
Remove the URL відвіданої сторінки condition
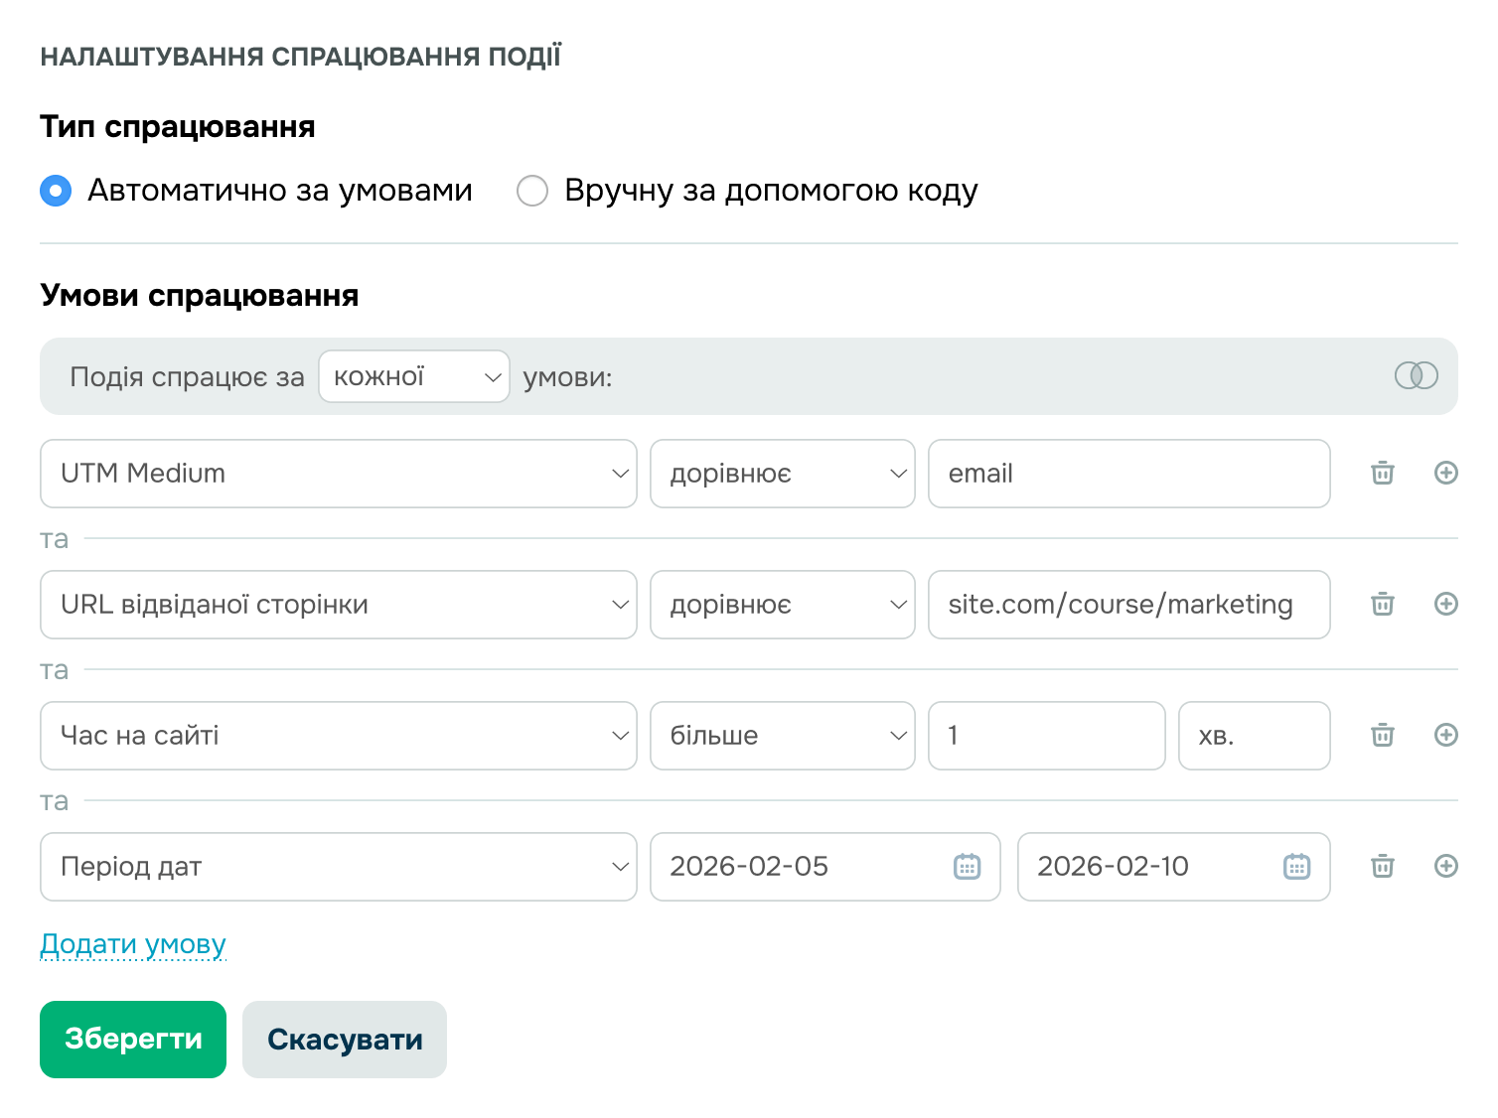(x=1381, y=604)
